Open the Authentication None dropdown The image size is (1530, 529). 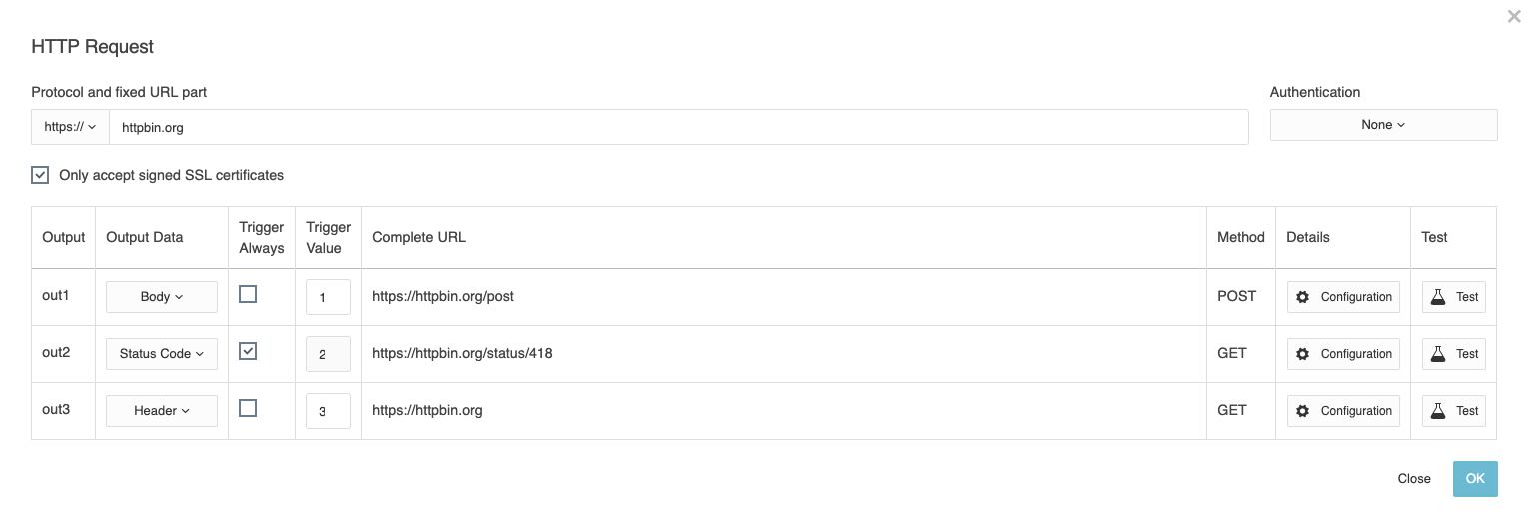click(x=1383, y=125)
